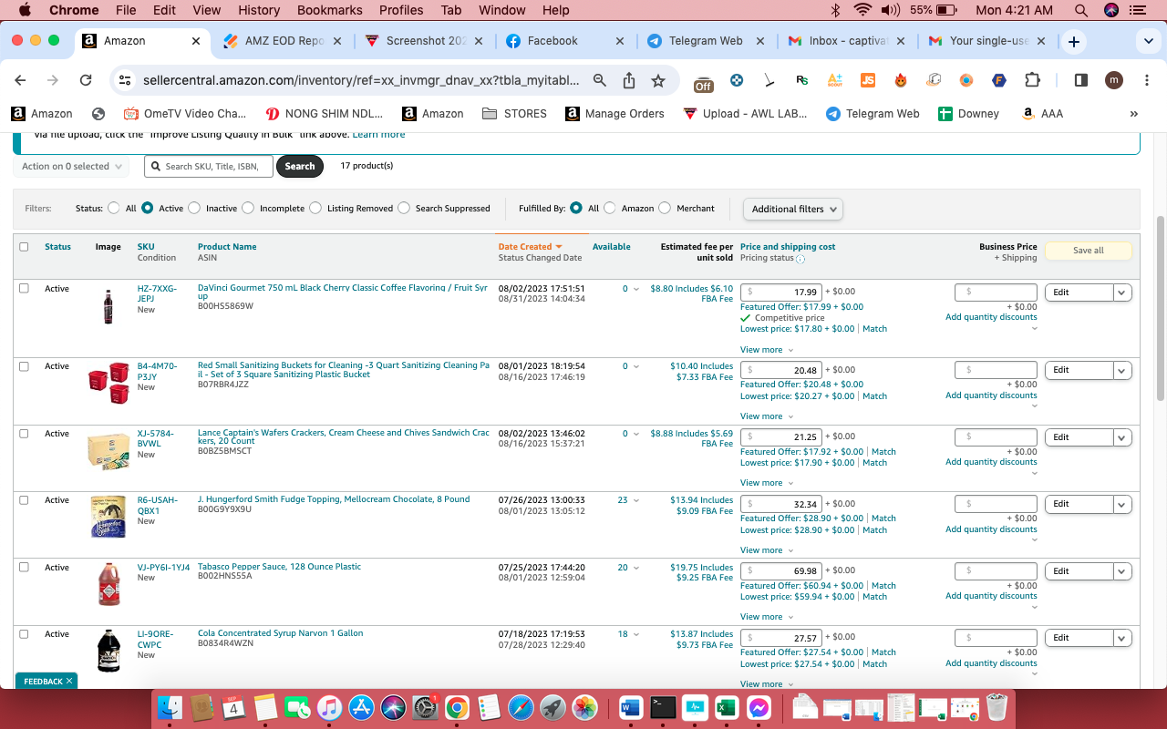Open Messenger from the Dock

(x=759, y=707)
